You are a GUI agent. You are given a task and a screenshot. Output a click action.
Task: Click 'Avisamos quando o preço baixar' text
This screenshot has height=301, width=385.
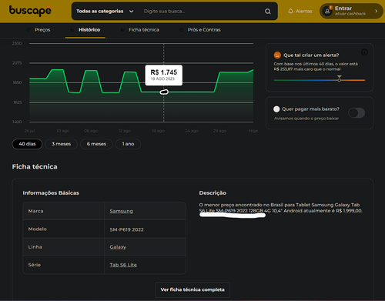[x=306, y=119]
